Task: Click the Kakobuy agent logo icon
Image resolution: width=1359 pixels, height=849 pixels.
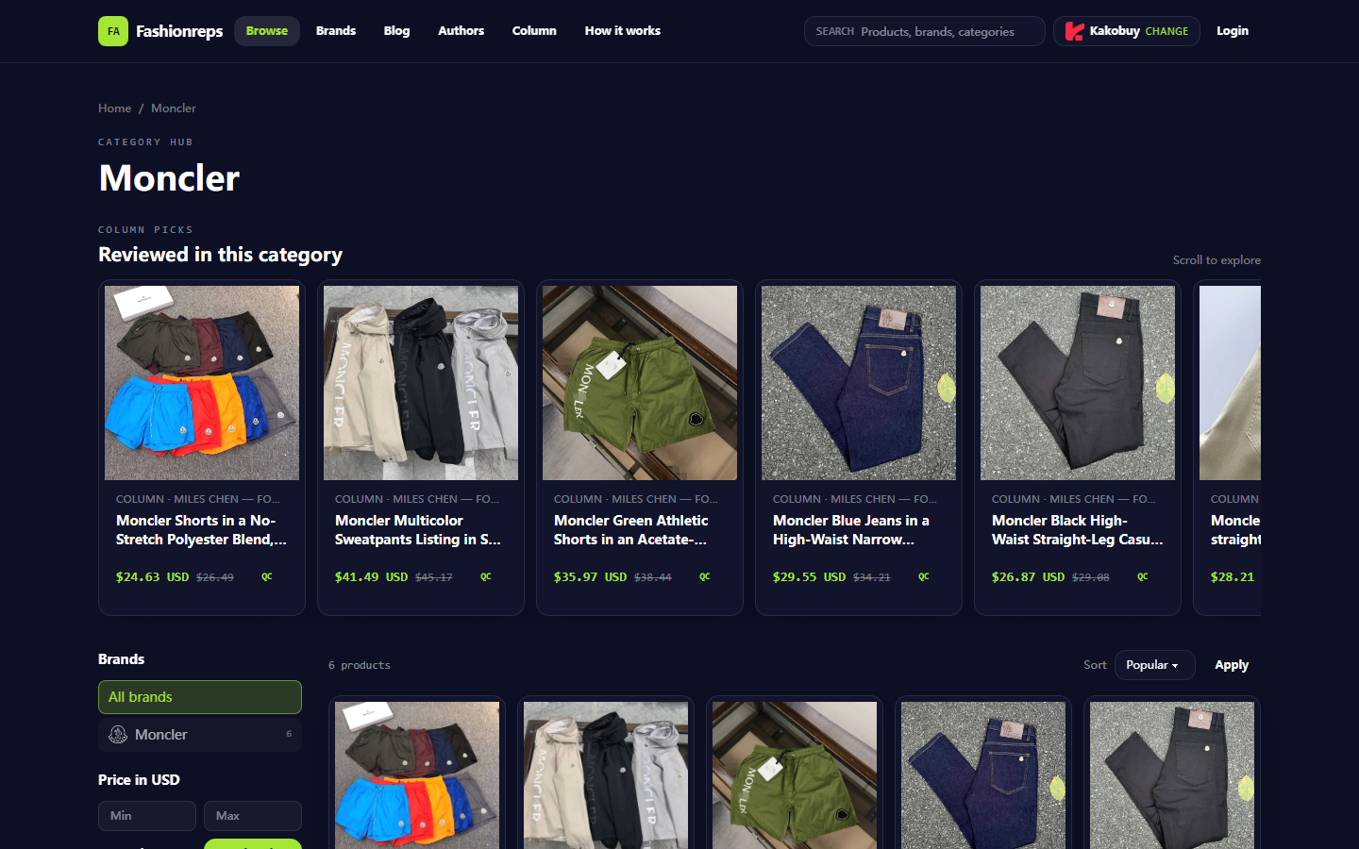Action: point(1074,31)
